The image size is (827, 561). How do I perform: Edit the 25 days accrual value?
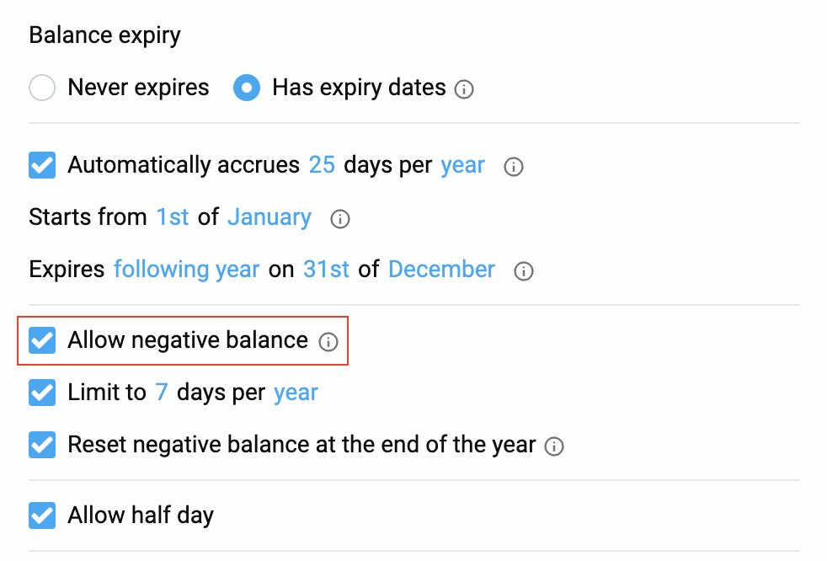coord(322,165)
